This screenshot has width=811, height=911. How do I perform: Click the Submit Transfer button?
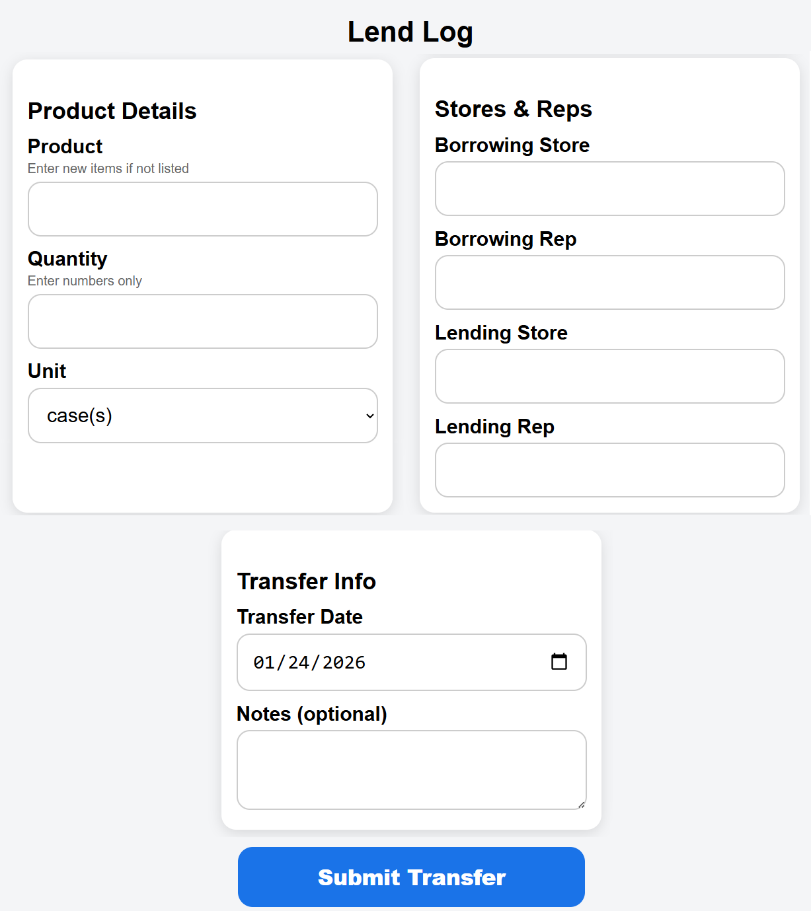point(410,877)
